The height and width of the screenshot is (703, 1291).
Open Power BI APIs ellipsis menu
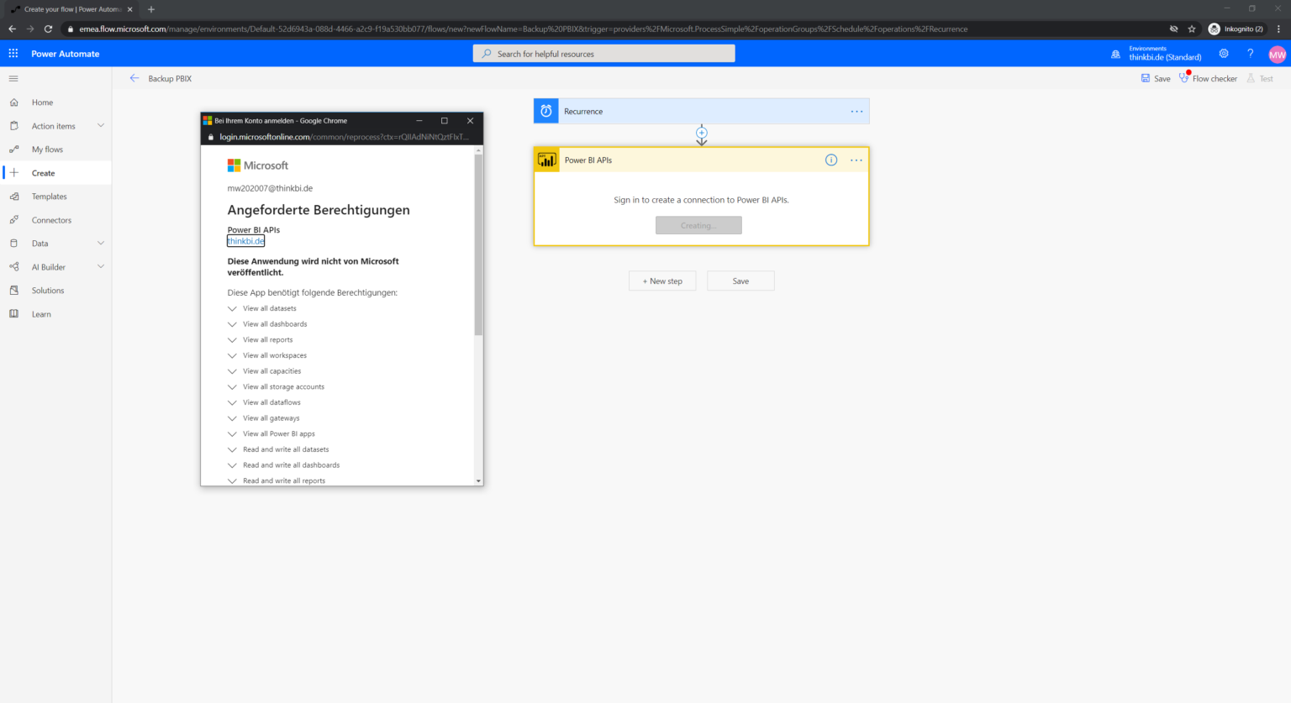[856, 160]
